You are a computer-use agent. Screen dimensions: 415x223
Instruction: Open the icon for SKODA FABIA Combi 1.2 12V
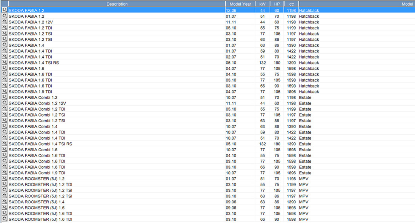click(x=4, y=103)
